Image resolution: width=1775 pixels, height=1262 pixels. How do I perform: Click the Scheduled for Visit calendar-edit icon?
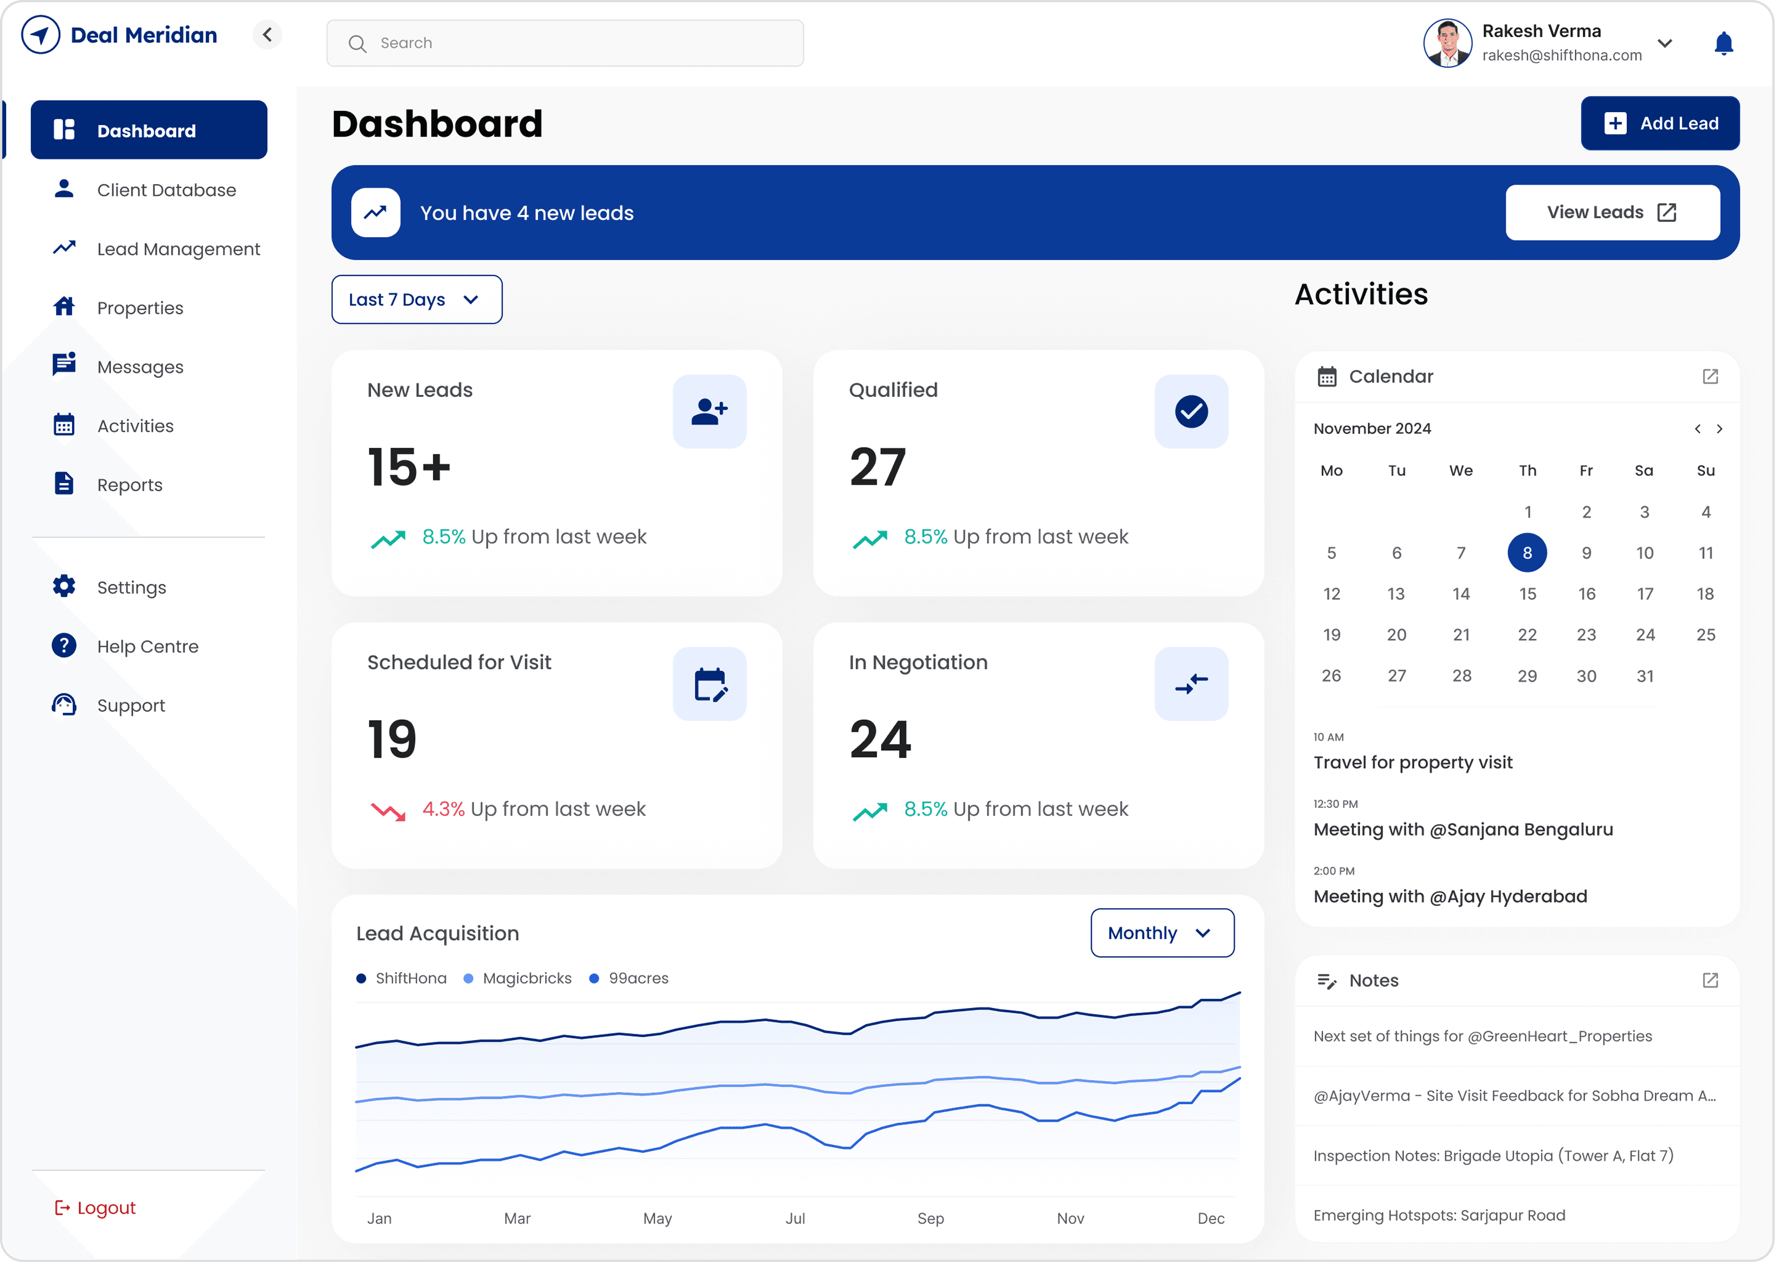pyautogui.click(x=709, y=684)
